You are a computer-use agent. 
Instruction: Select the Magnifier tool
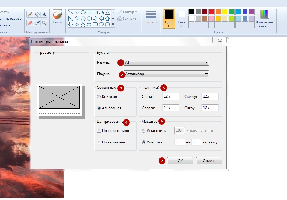click(44, 23)
